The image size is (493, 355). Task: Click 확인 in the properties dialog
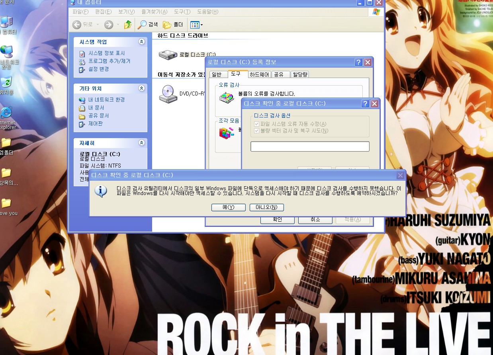[278, 220]
